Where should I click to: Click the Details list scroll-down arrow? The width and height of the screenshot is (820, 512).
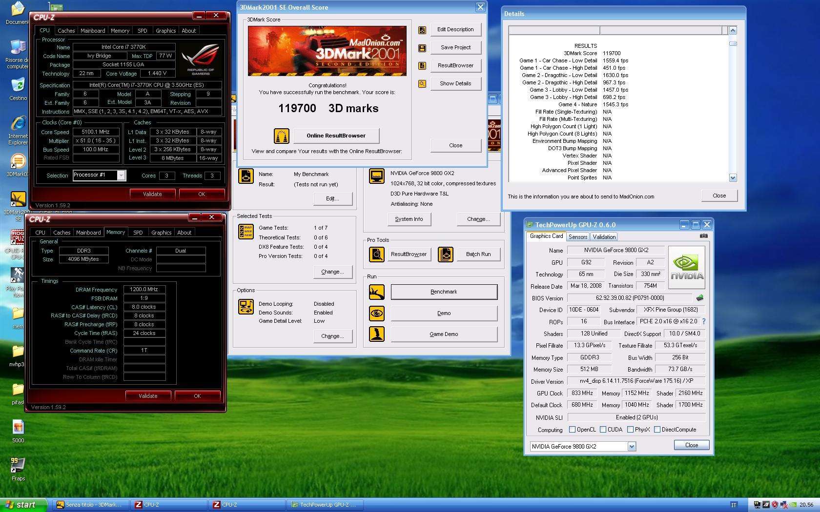pos(733,178)
